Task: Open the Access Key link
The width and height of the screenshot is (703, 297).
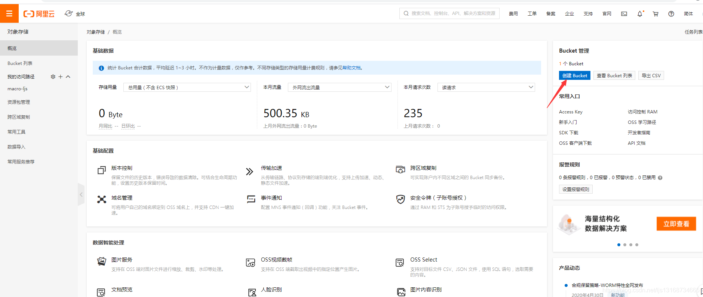Action: pos(571,112)
